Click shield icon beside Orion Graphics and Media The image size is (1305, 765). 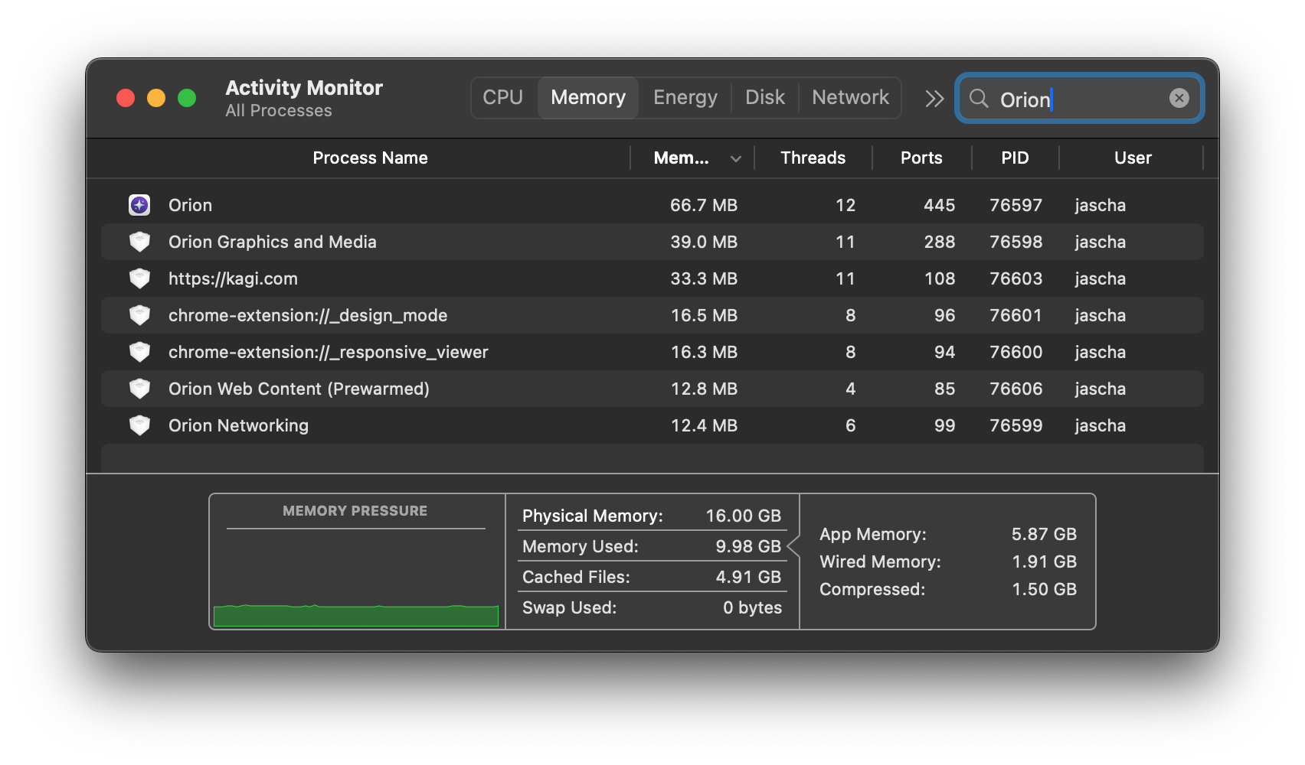(x=139, y=242)
